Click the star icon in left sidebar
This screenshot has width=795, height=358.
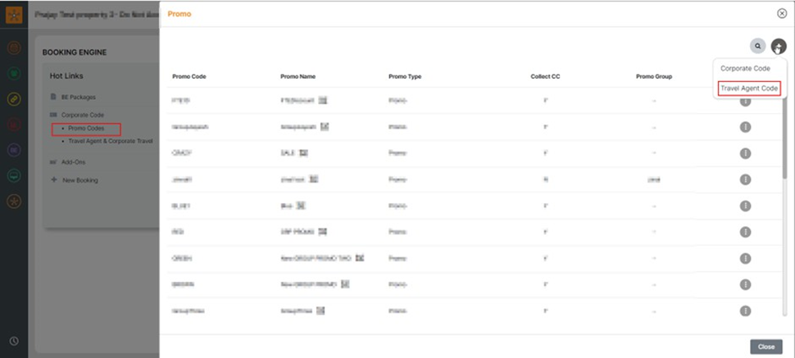point(14,201)
